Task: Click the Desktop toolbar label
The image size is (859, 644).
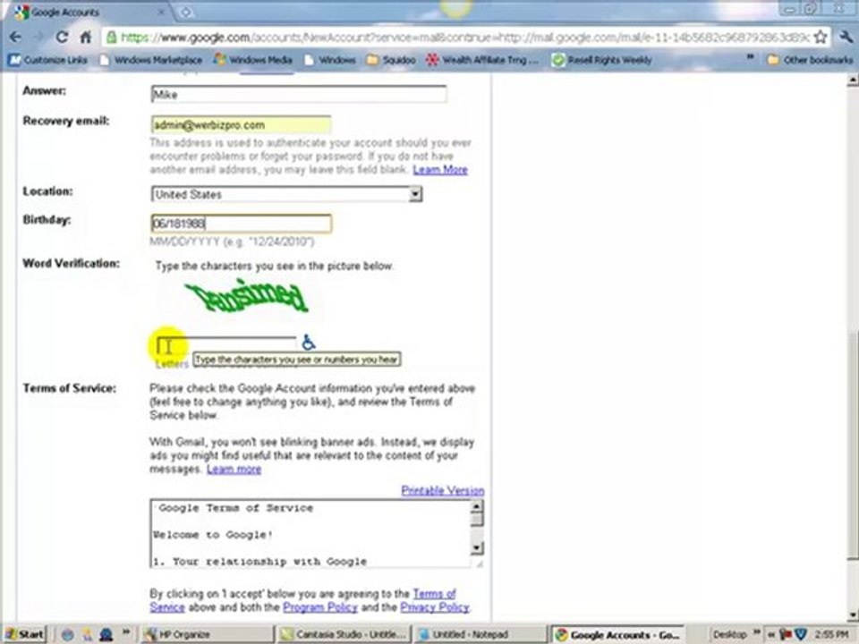Action: 729,635
